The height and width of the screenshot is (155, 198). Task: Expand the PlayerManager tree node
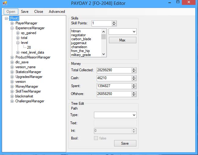[x=12, y=23]
